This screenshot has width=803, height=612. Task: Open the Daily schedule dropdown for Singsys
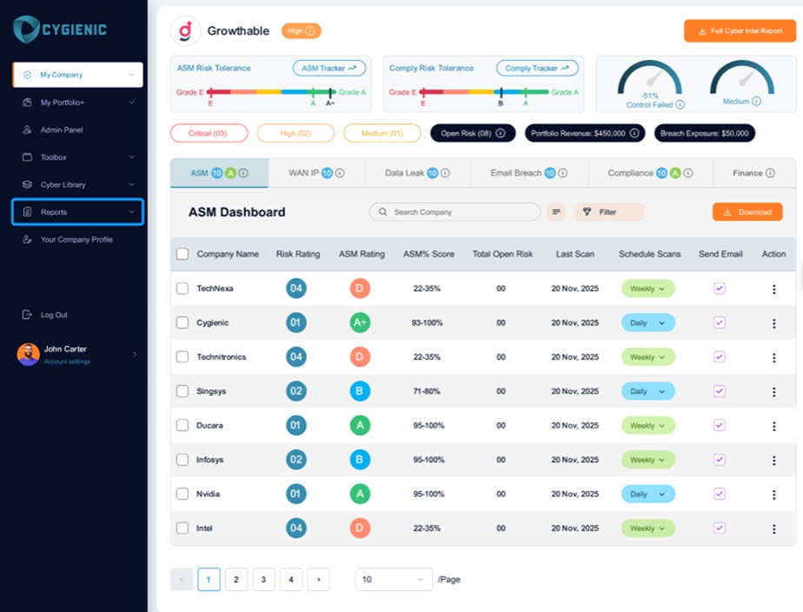tap(647, 391)
